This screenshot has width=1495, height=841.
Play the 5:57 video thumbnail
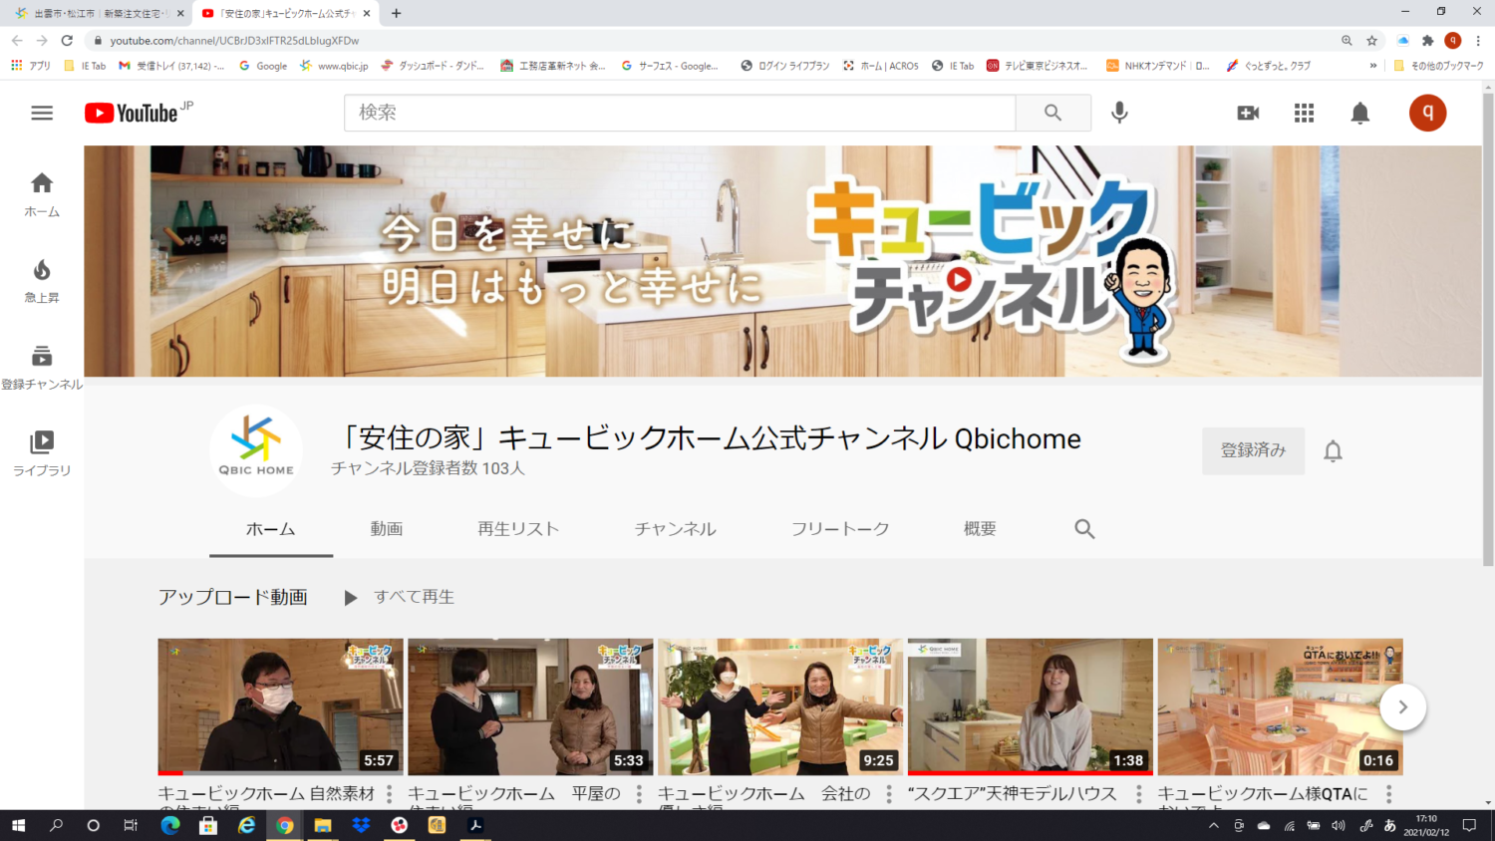(280, 706)
